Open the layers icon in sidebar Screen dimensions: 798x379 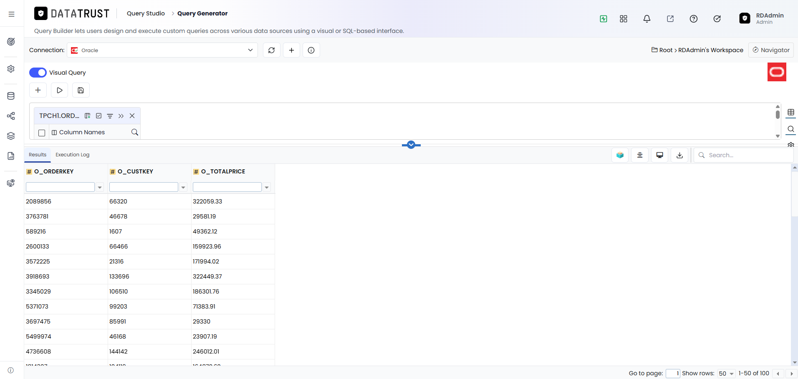11,136
